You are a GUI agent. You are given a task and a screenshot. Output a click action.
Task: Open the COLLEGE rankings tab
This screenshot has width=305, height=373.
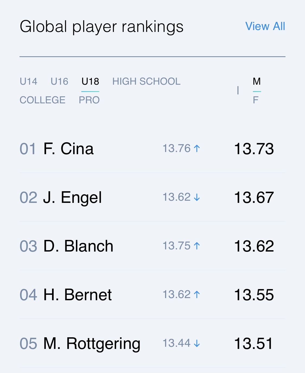[43, 100]
